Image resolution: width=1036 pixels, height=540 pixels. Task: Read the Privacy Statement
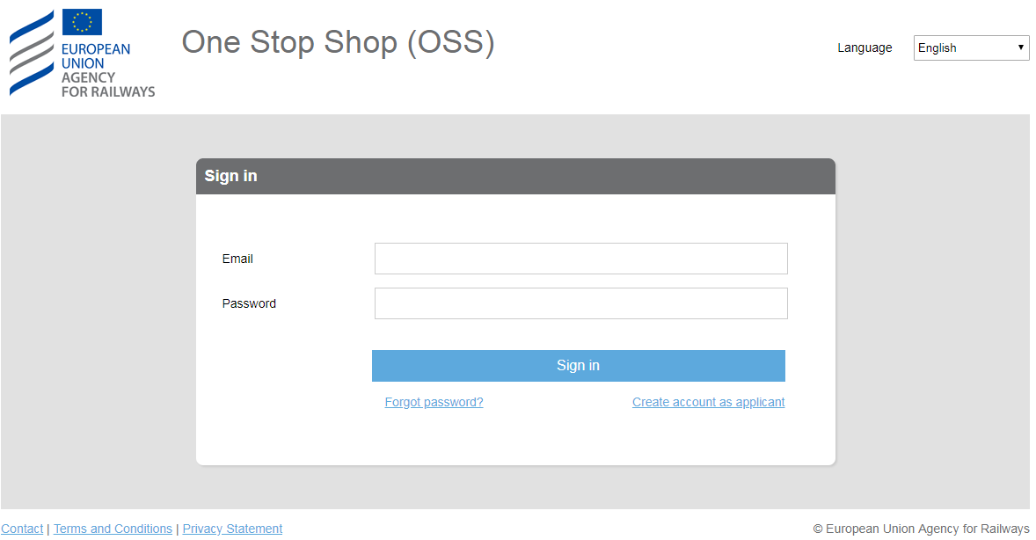click(232, 528)
